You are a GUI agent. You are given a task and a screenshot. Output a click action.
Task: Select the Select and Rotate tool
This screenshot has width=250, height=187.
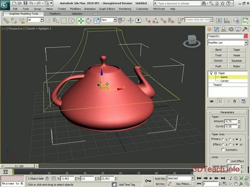pyautogui.click(x=89, y=21)
